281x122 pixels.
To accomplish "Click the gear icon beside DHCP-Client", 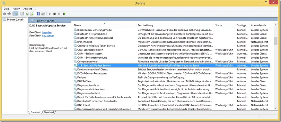I will [x=75, y=81].
